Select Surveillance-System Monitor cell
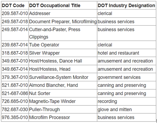157x123 pixels. [x=63, y=77]
